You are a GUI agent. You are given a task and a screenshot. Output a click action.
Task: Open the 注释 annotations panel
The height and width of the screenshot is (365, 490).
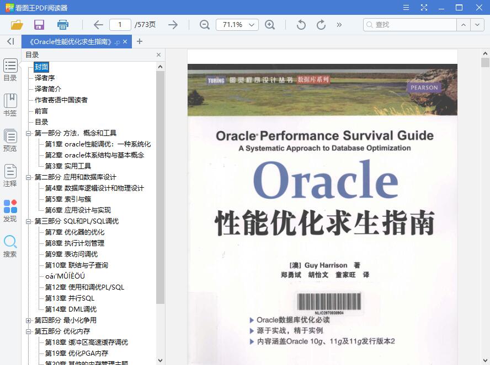[x=10, y=176]
